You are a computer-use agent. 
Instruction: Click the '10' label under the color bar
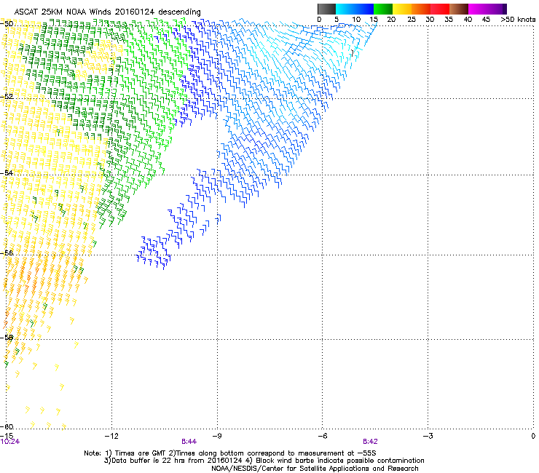[x=356, y=20]
